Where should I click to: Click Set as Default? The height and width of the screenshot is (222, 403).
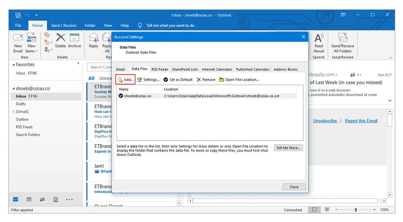pyautogui.click(x=178, y=80)
